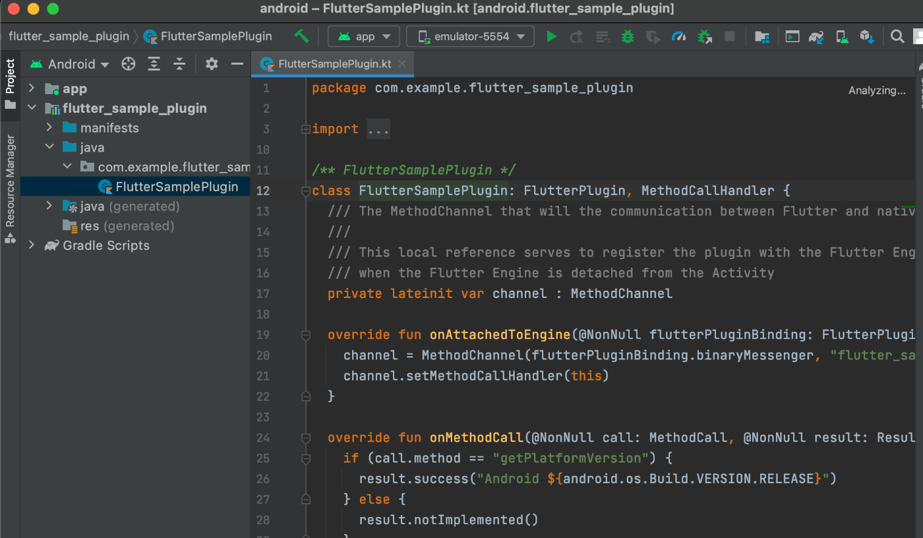Open the Android project view dropdown
The height and width of the screenshot is (538, 923).
click(x=70, y=64)
